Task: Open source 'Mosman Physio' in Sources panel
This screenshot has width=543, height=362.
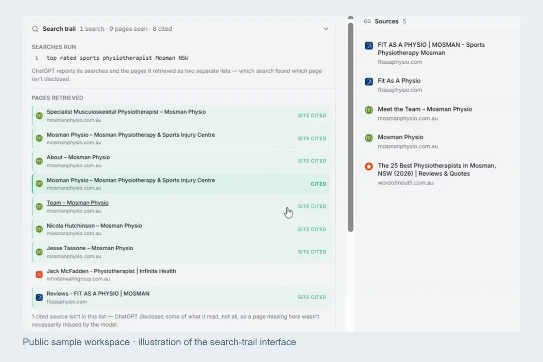Action: tap(400, 137)
